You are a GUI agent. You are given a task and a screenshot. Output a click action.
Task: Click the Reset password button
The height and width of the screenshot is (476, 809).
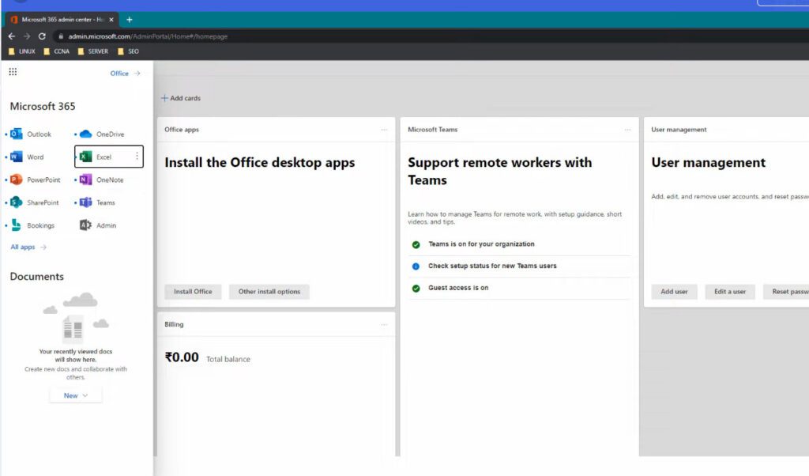[x=786, y=292]
